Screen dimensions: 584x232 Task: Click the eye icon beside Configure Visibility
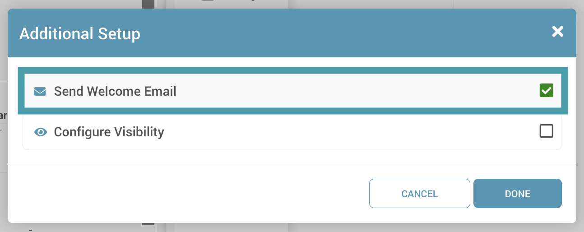[41, 132]
